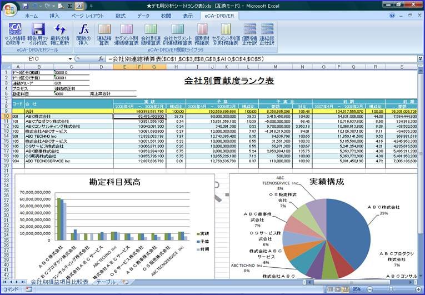Click zoom in plus button
The height and width of the screenshot is (295, 425).
point(419,289)
